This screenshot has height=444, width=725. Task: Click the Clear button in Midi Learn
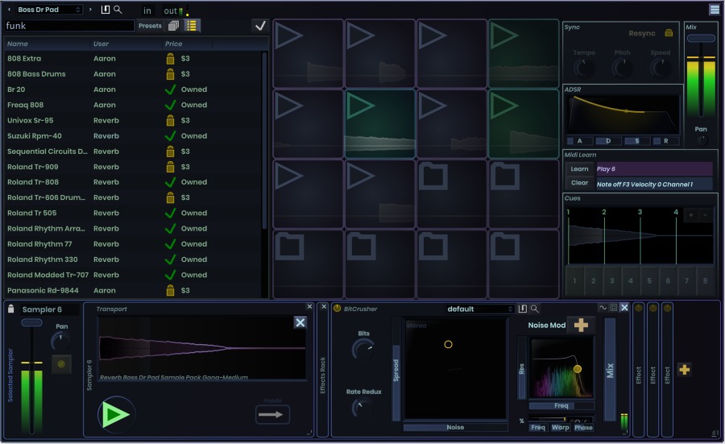579,183
